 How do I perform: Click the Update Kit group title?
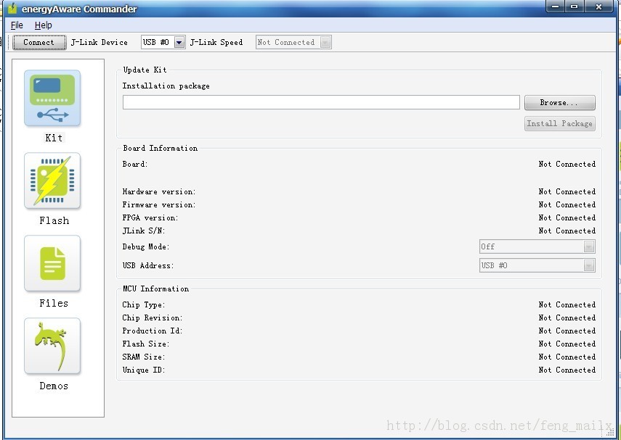pyautogui.click(x=145, y=70)
